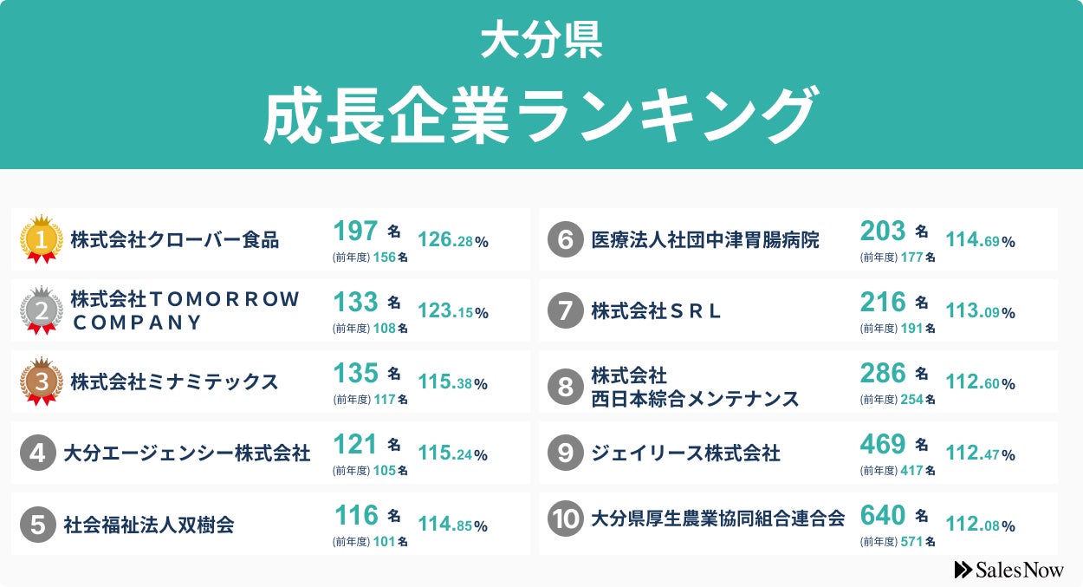Click the gray number 6 rank badge
The width and height of the screenshot is (1083, 587).
[x=565, y=239]
